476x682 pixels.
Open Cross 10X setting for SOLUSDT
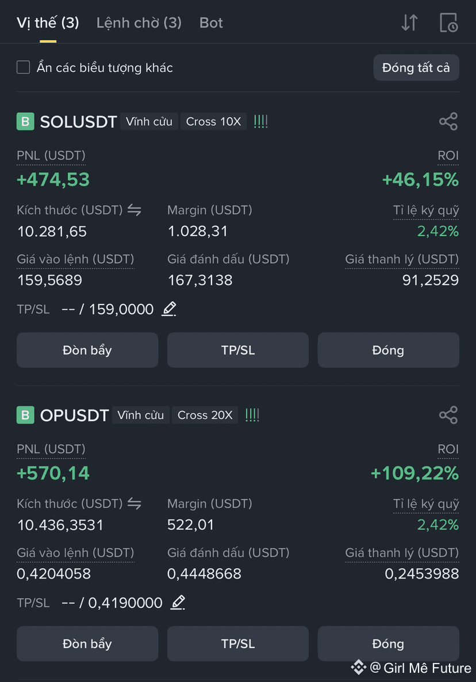click(213, 121)
